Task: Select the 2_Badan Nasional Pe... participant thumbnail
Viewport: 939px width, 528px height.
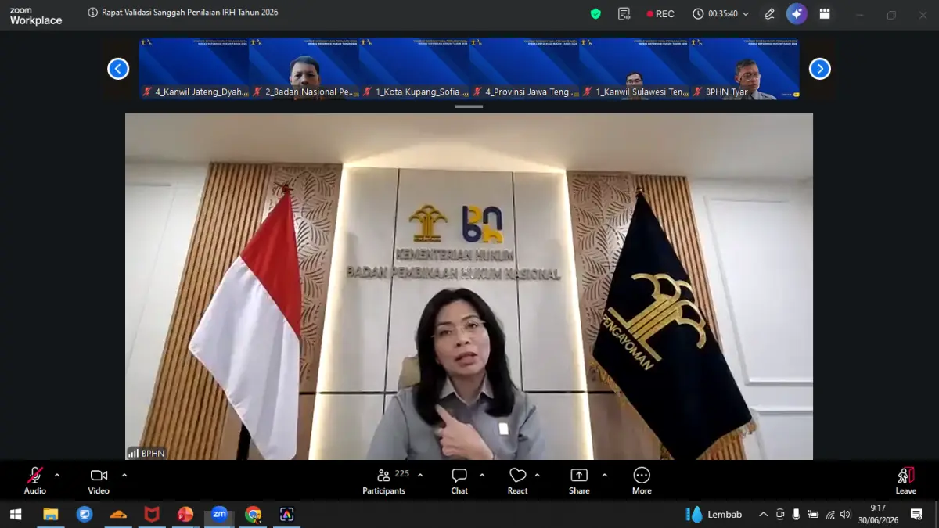Action: 304,69
